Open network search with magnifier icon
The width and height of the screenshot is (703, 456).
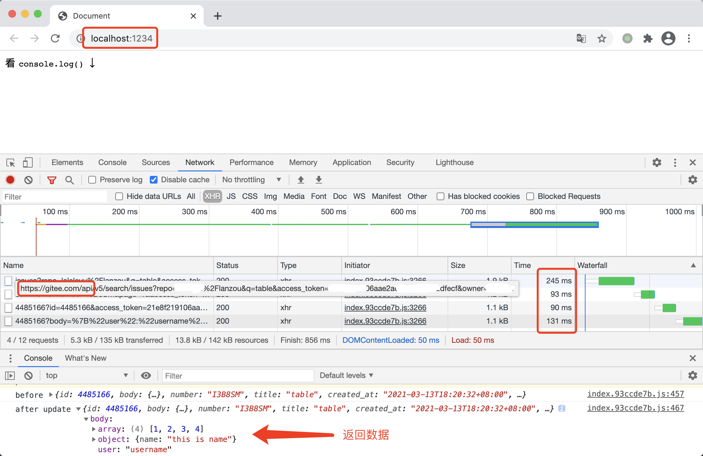click(x=69, y=180)
